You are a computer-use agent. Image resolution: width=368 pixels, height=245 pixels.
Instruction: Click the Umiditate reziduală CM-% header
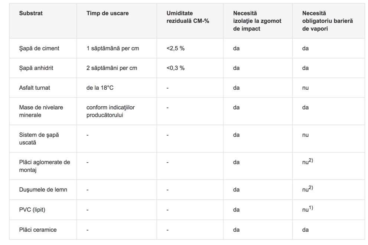coord(188,17)
